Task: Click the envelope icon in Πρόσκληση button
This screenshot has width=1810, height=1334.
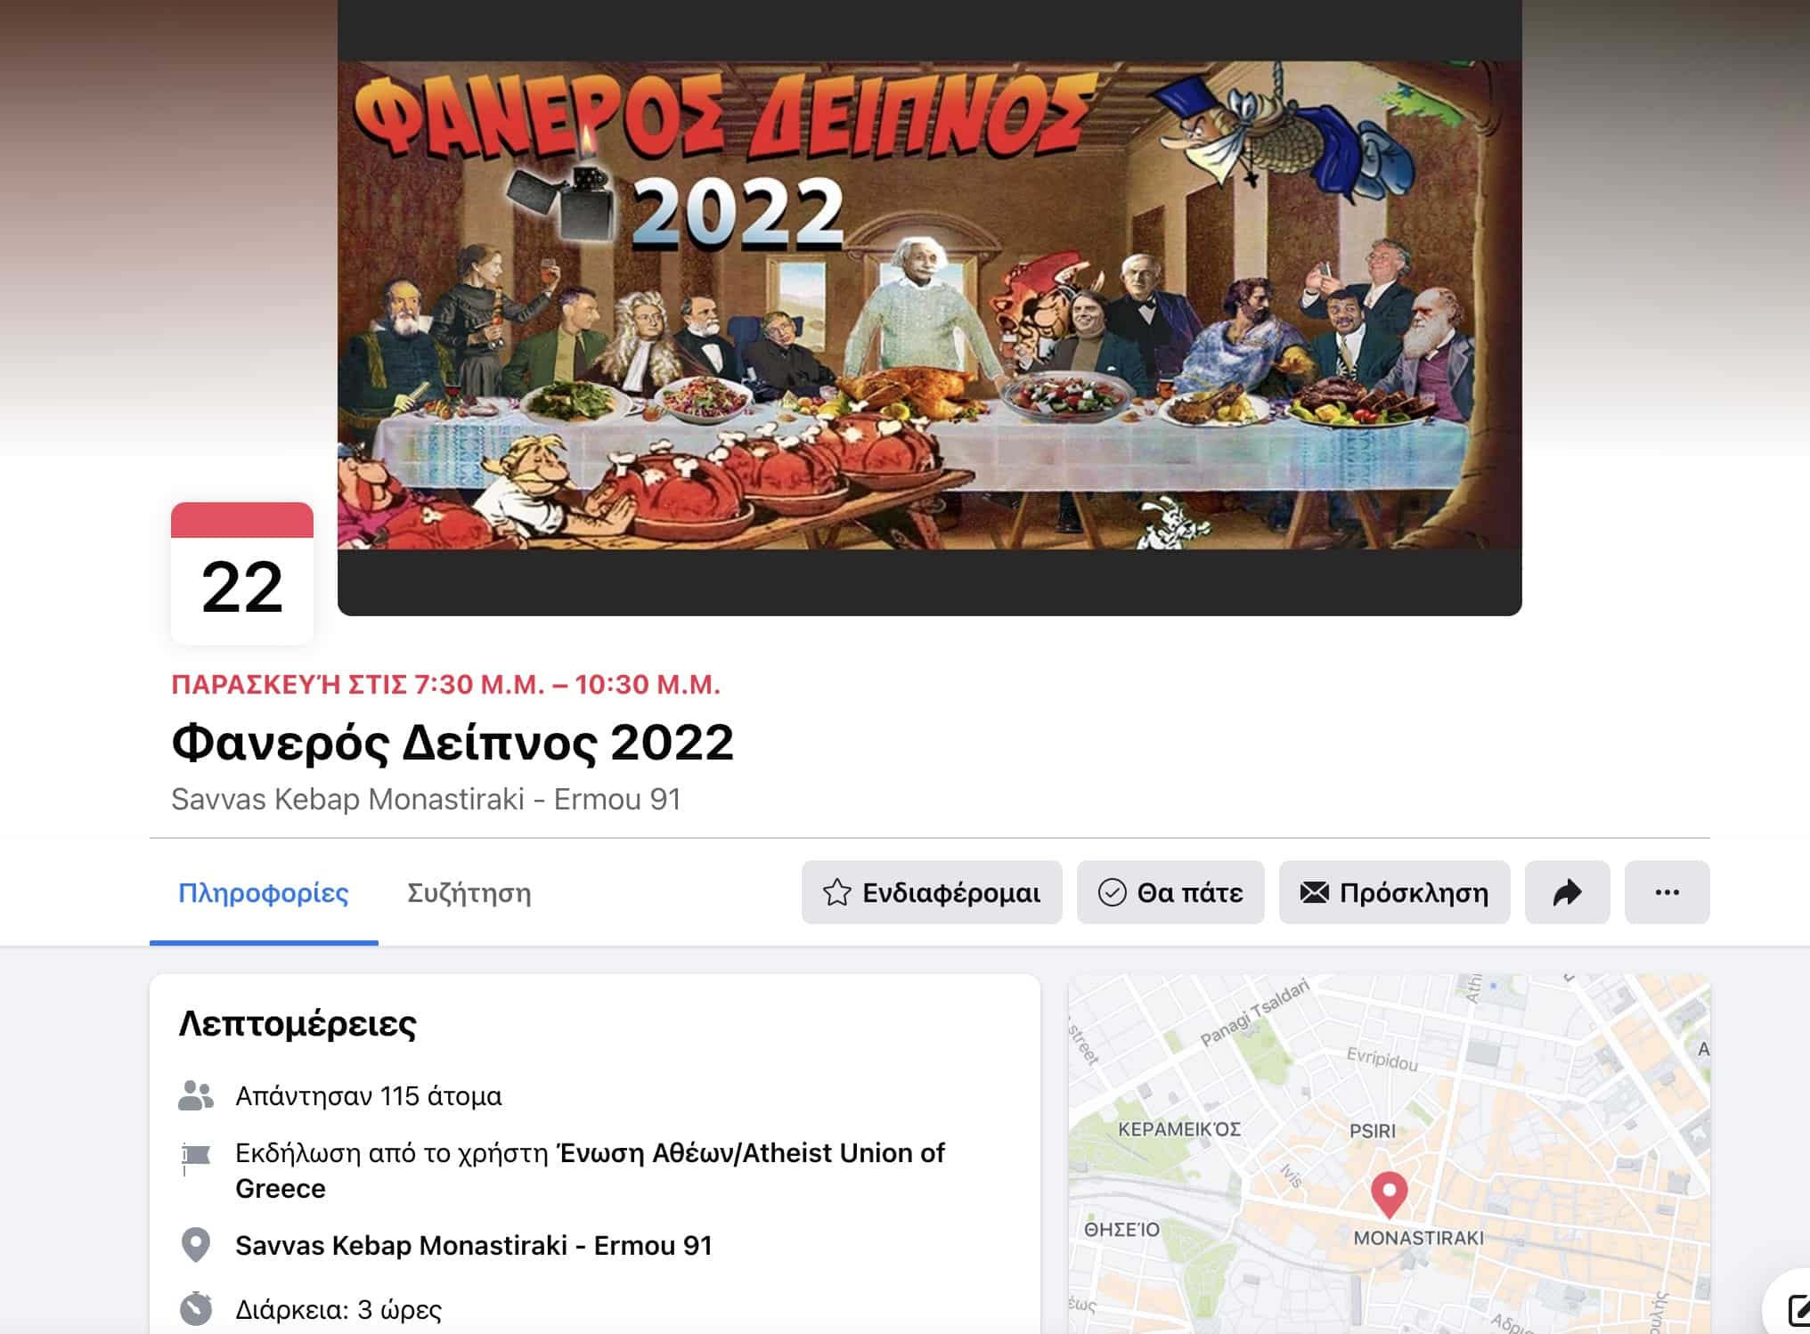Action: [x=1315, y=892]
